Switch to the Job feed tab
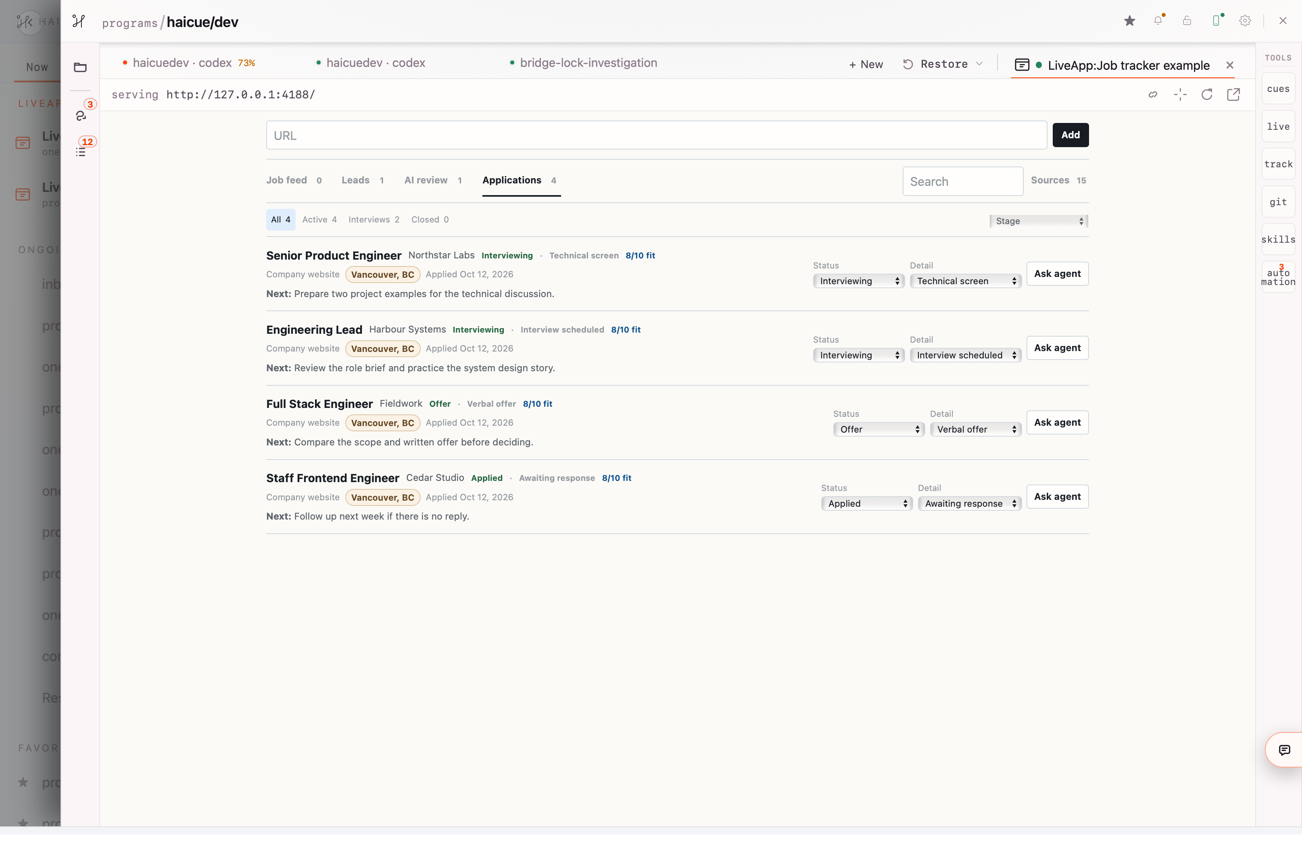Screen dimensions: 1302x857 (294, 180)
